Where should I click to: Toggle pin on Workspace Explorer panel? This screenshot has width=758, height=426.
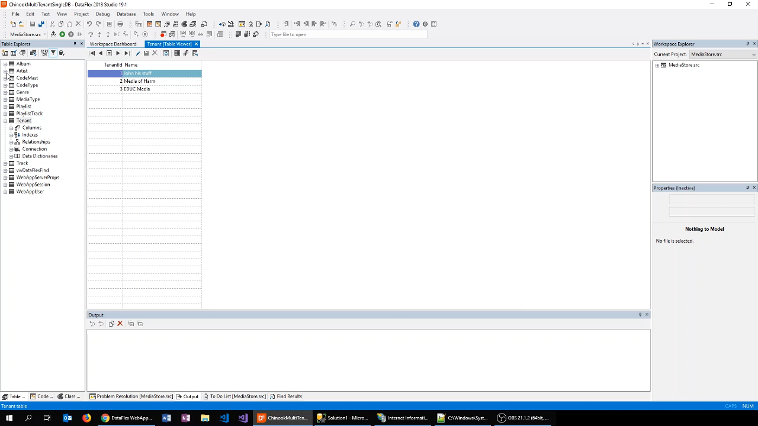pyautogui.click(x=747, y=44)
